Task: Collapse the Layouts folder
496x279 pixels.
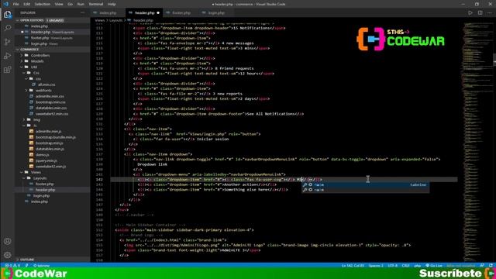Action: click(x=40, y=178)
